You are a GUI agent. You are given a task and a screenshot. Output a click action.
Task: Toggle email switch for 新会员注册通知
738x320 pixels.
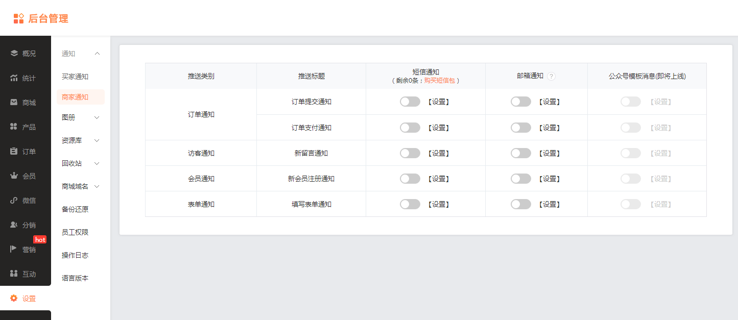point(521,178)
